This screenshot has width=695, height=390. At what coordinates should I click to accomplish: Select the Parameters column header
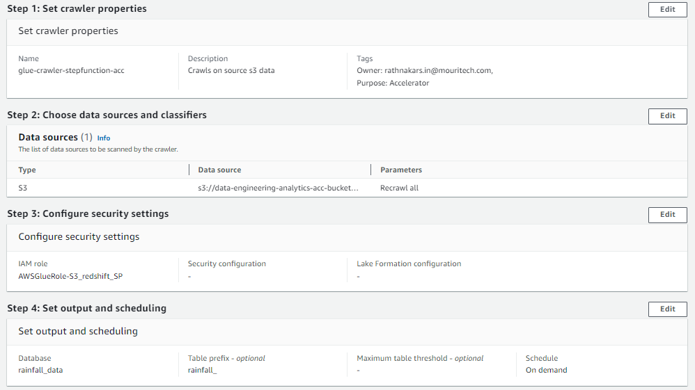click(x=400, y=170)
